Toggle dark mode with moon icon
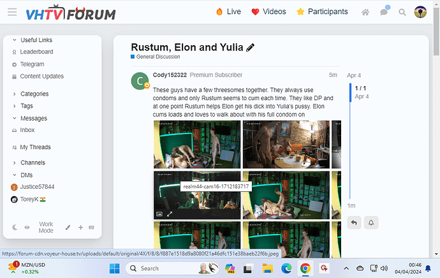 coord(15,227)
